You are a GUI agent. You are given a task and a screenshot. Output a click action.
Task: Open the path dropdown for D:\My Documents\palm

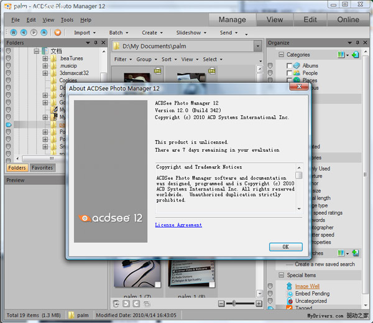(x=257, y=46)
